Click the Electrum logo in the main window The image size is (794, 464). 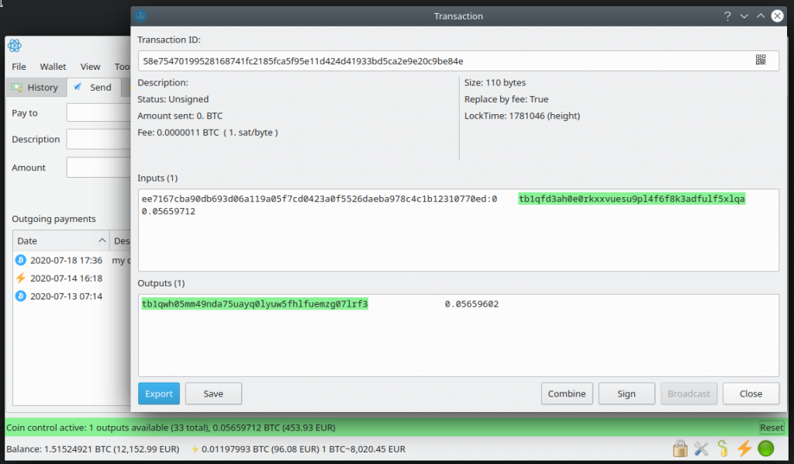15,46
